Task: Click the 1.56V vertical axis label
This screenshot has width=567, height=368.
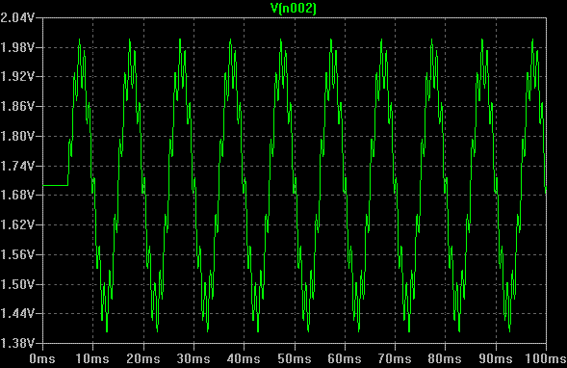Action: (17, 254)
